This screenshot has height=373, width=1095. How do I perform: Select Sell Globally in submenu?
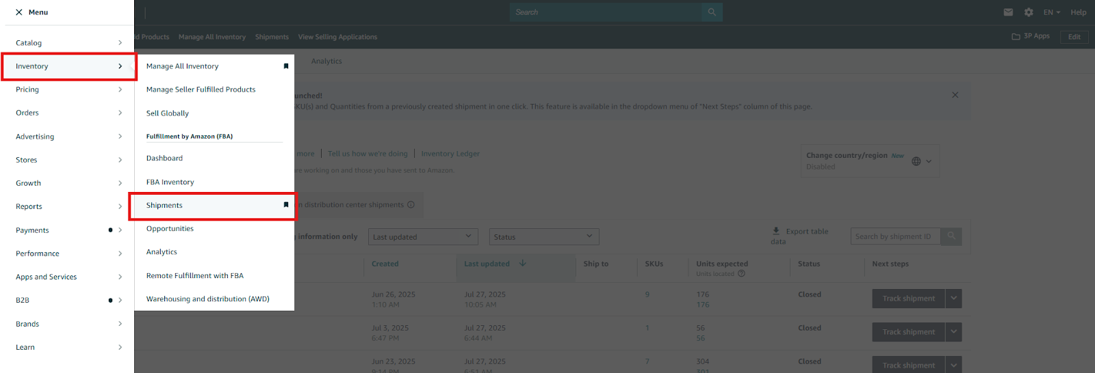tap(168, 113)
